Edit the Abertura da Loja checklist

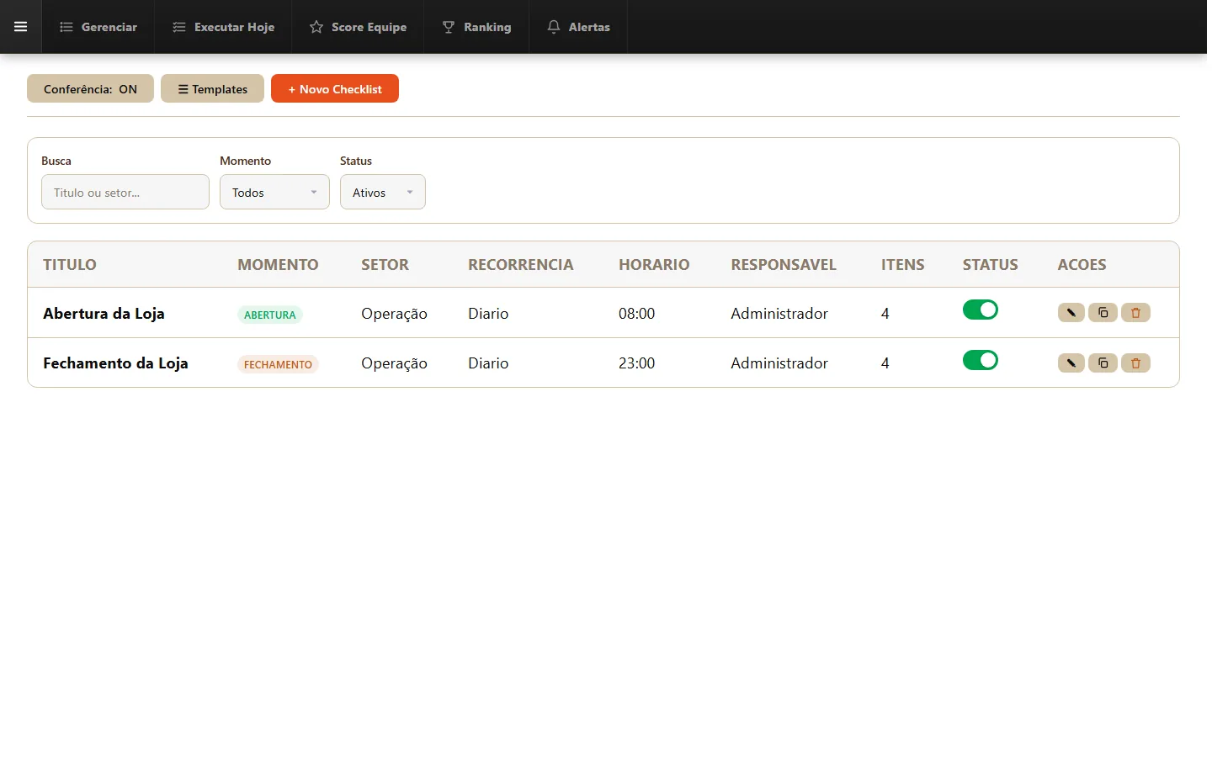coord(1071,313)
